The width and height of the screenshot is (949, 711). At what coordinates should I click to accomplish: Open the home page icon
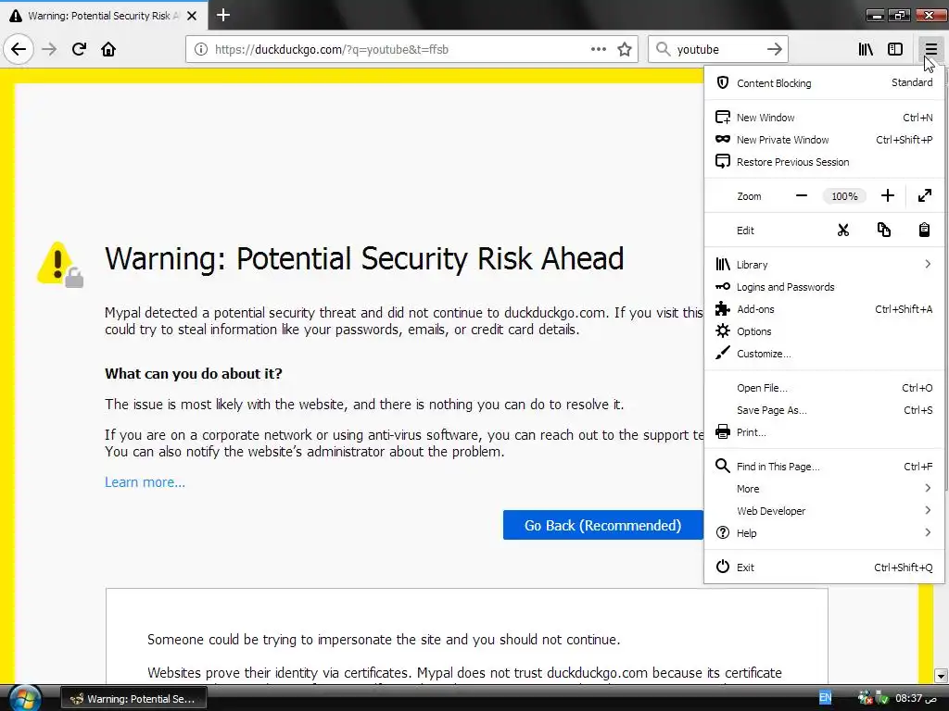point(108,49)
